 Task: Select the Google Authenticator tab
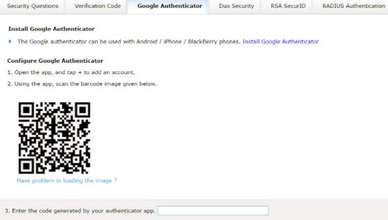point(169,6)
